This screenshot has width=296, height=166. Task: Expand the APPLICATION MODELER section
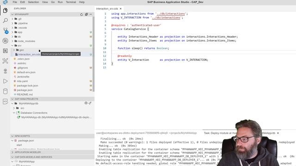[x=12, y=152]
